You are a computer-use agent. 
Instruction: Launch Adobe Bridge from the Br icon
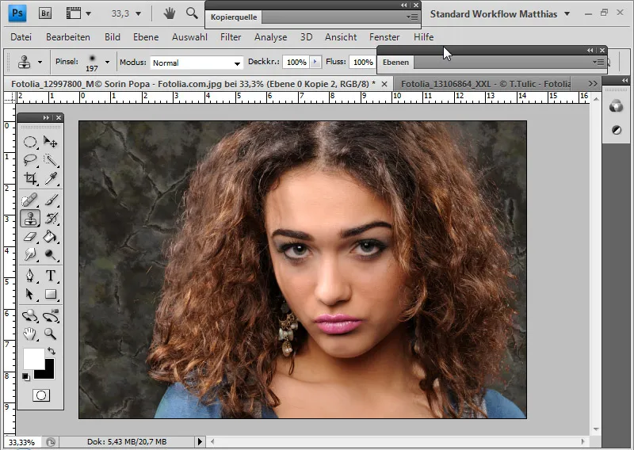(45, 13)
